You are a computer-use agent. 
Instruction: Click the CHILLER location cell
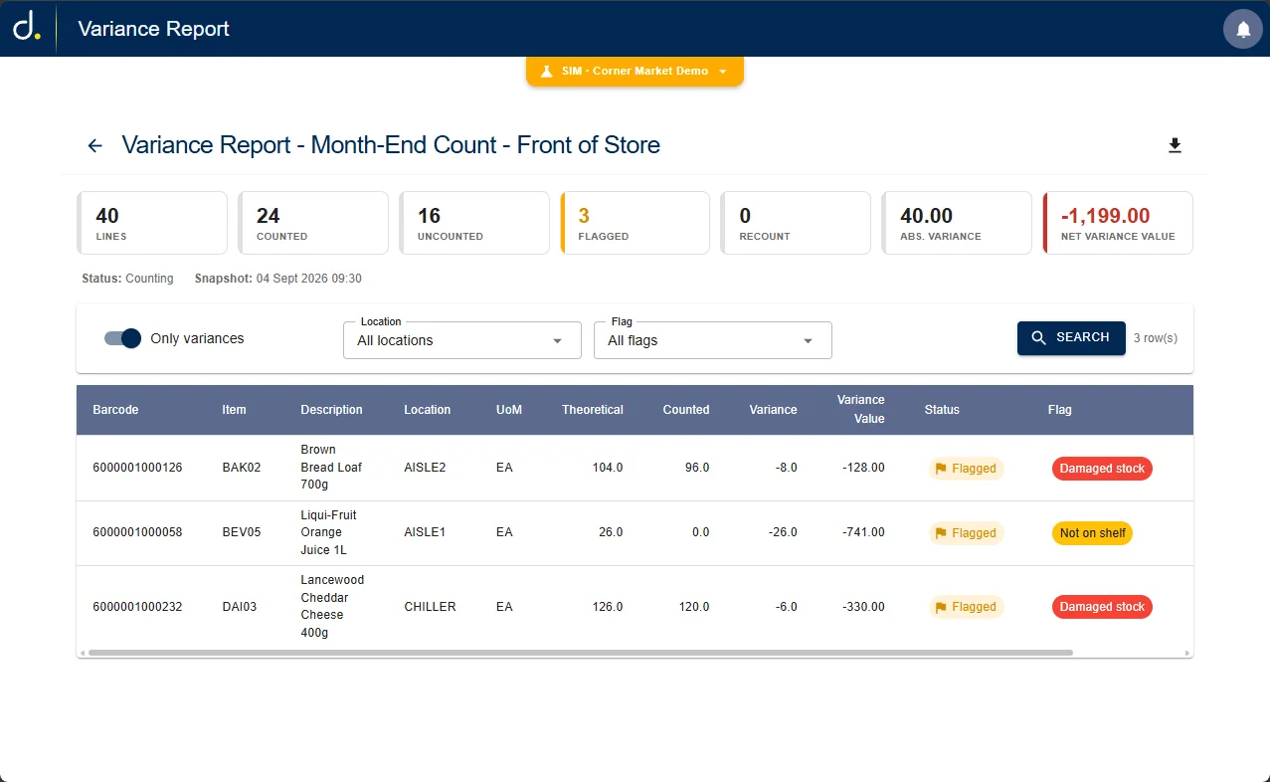tap(430, 607)
